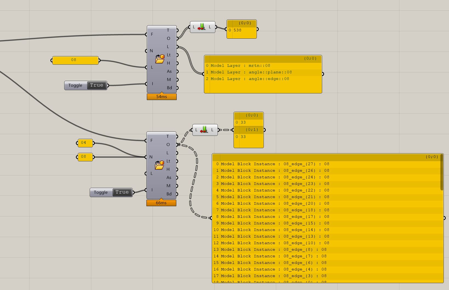The width and height of the screenshot is (449, 290).
Task: Select the small 08 panel below the 04 panel
Action: click(85, 157)
